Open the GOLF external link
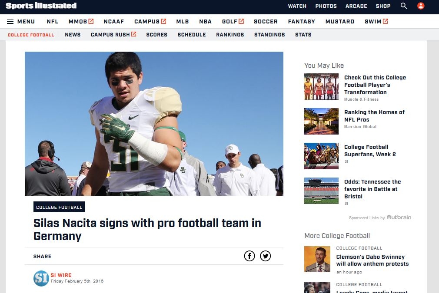Screen dimensions: 439x293 233,22
